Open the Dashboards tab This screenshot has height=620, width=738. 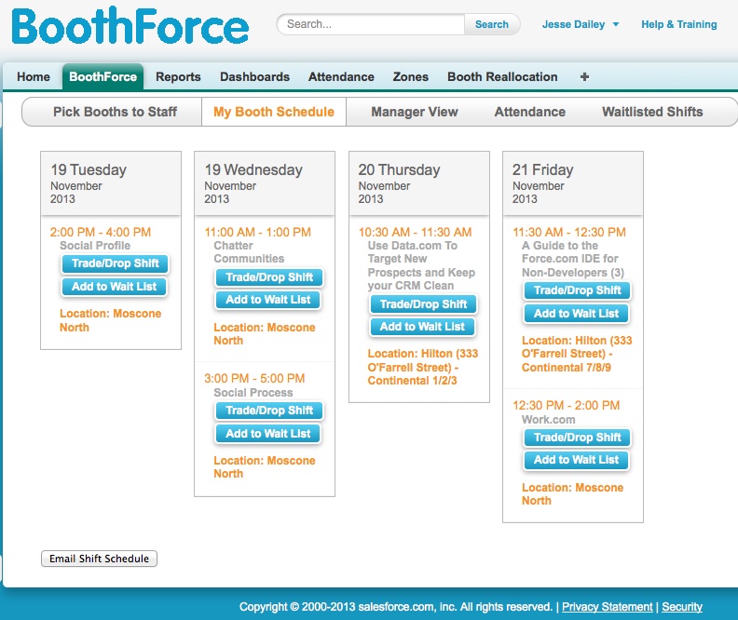254,77
